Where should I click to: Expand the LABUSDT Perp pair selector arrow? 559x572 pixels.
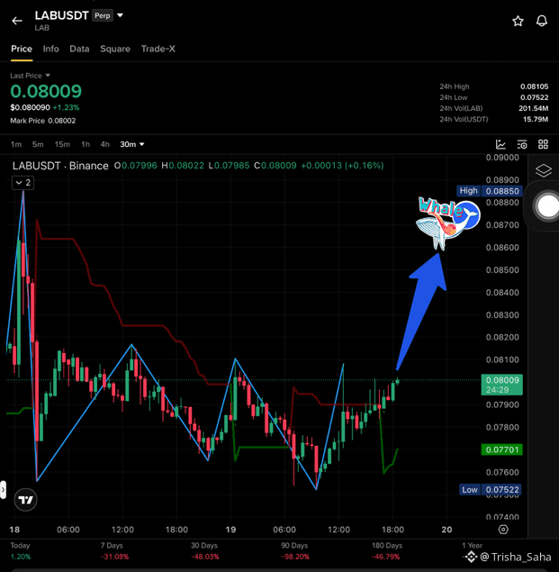[x=120, y=15]
